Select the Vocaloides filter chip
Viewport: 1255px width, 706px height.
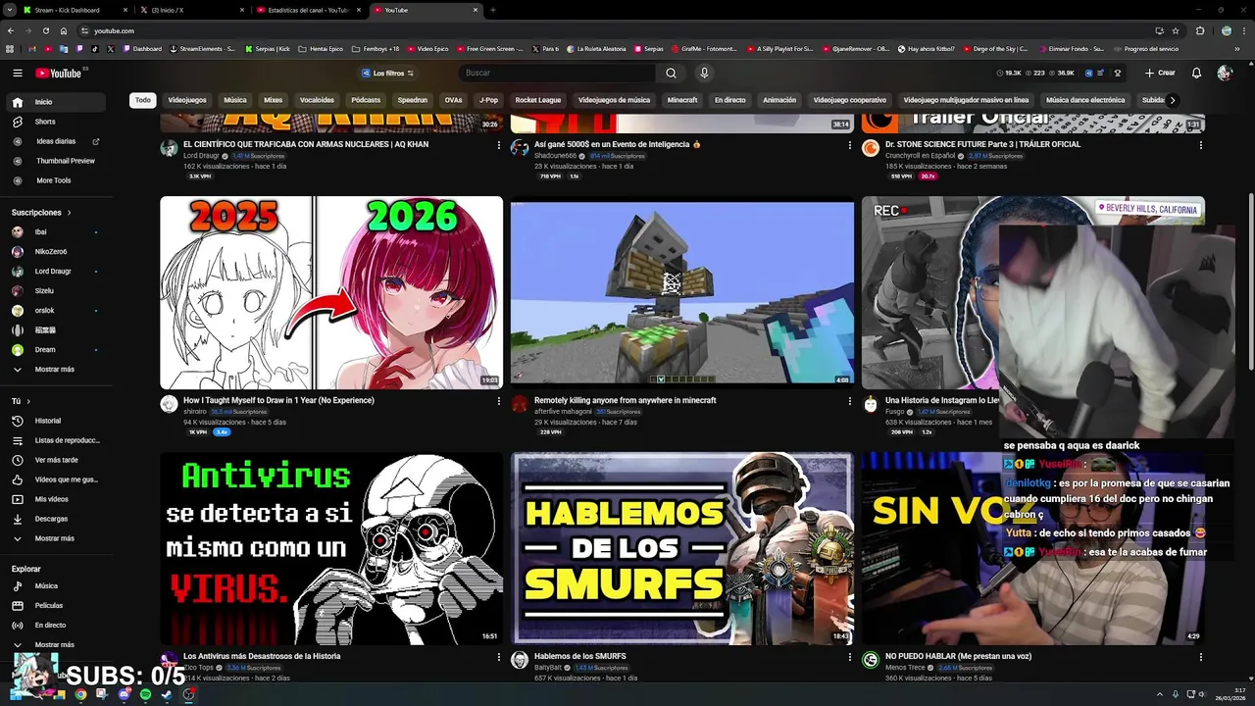coord(317,100)
